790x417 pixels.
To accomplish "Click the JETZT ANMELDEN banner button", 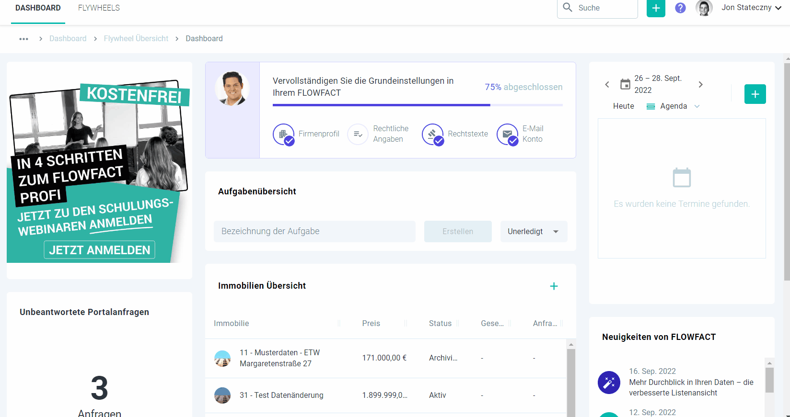I will 99,250.
